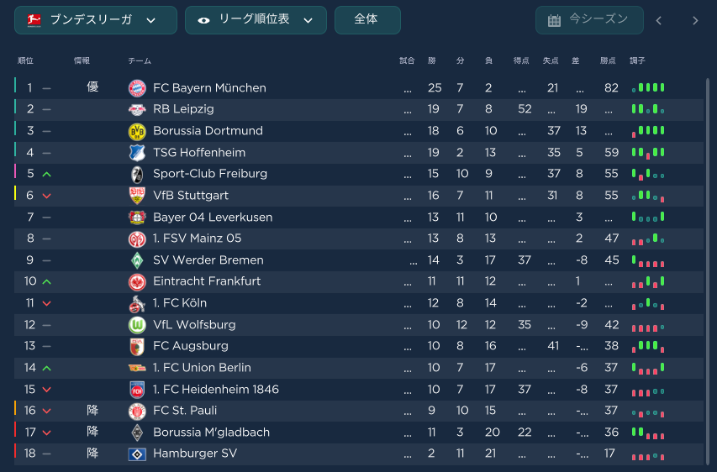
Task: Click the VfL Wolfsburg green W crest
Action: tap(137, 325)
